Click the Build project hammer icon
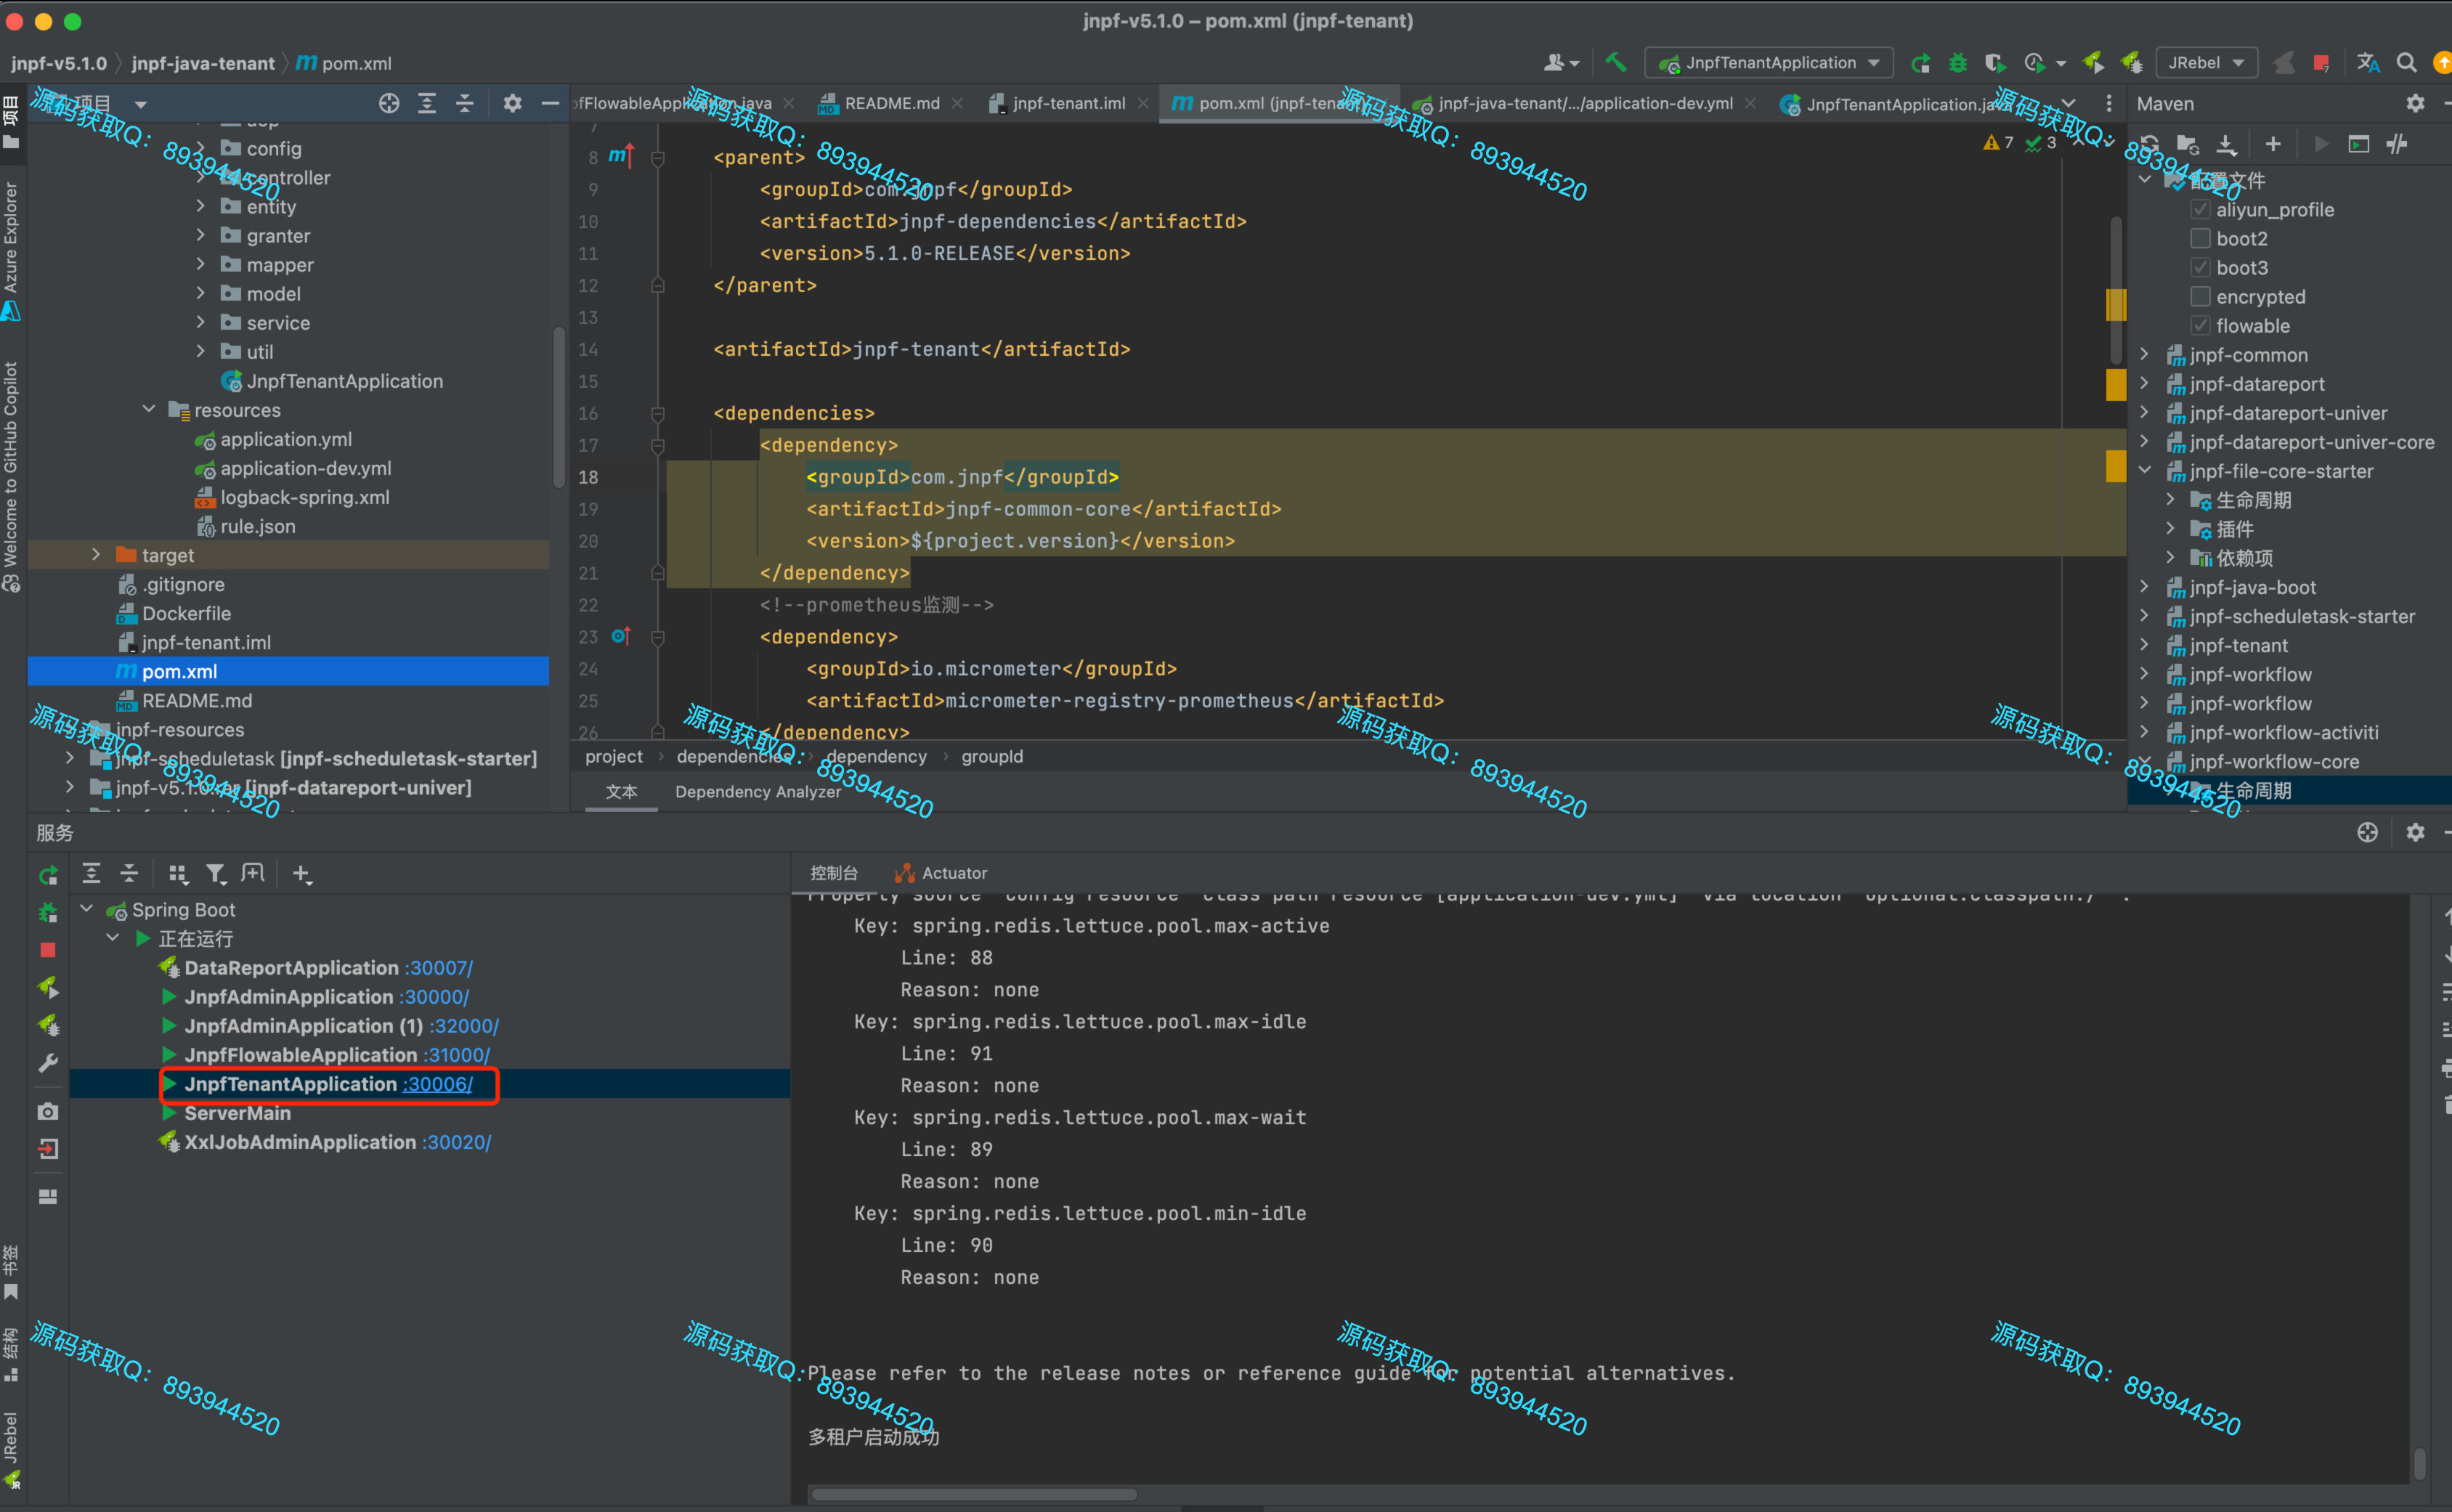Viewport: 2452px width, 1512px height. pos(1615,62)
